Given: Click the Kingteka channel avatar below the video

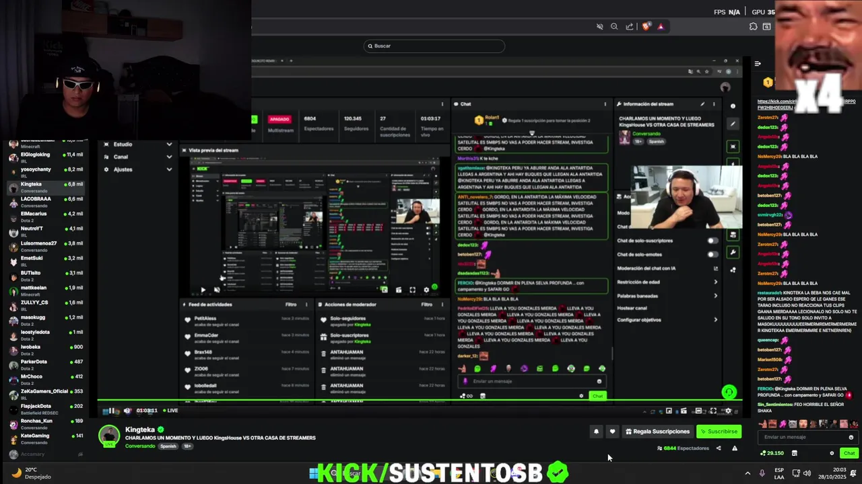Looking at the screenshot, I should tap(109, 435).
